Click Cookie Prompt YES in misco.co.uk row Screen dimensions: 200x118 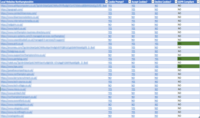click(x=110, y=89)
